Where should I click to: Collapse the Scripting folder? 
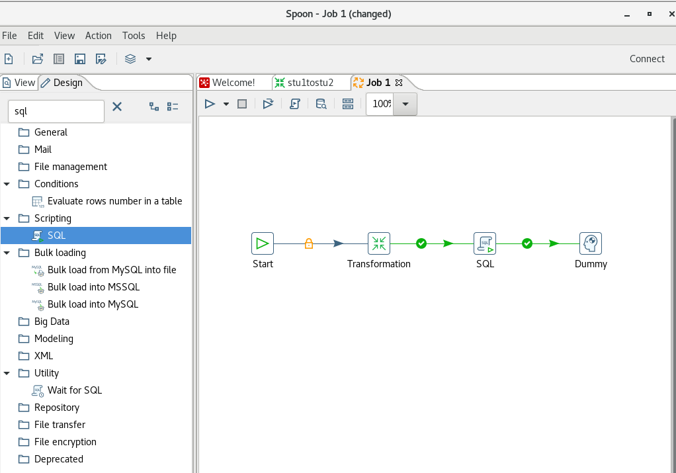(x=7, y=218)
